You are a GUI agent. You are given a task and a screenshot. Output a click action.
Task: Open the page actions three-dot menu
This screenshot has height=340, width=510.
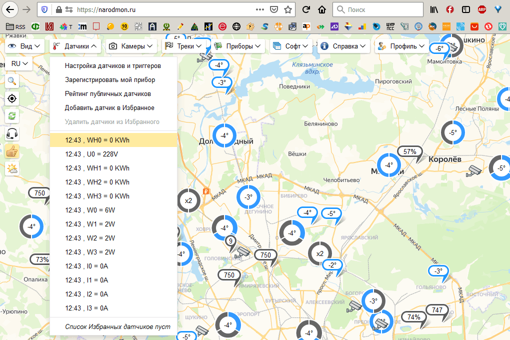[x=260, y=9]
